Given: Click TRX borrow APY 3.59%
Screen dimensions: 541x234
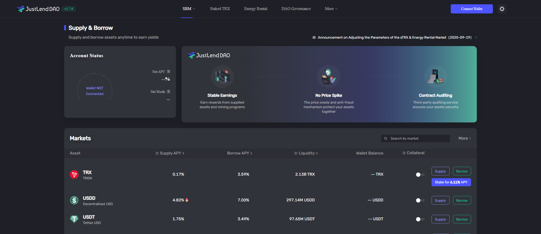Looking at the screenshot, I should click(x=243, y=174).
